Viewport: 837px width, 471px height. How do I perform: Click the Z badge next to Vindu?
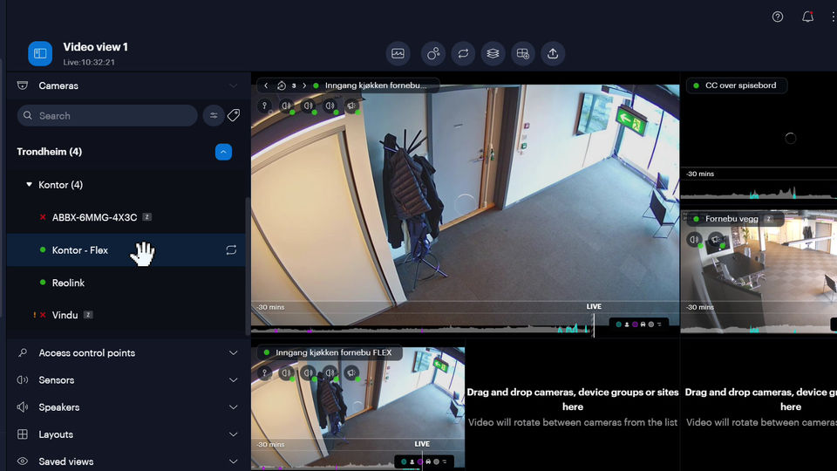88,315
